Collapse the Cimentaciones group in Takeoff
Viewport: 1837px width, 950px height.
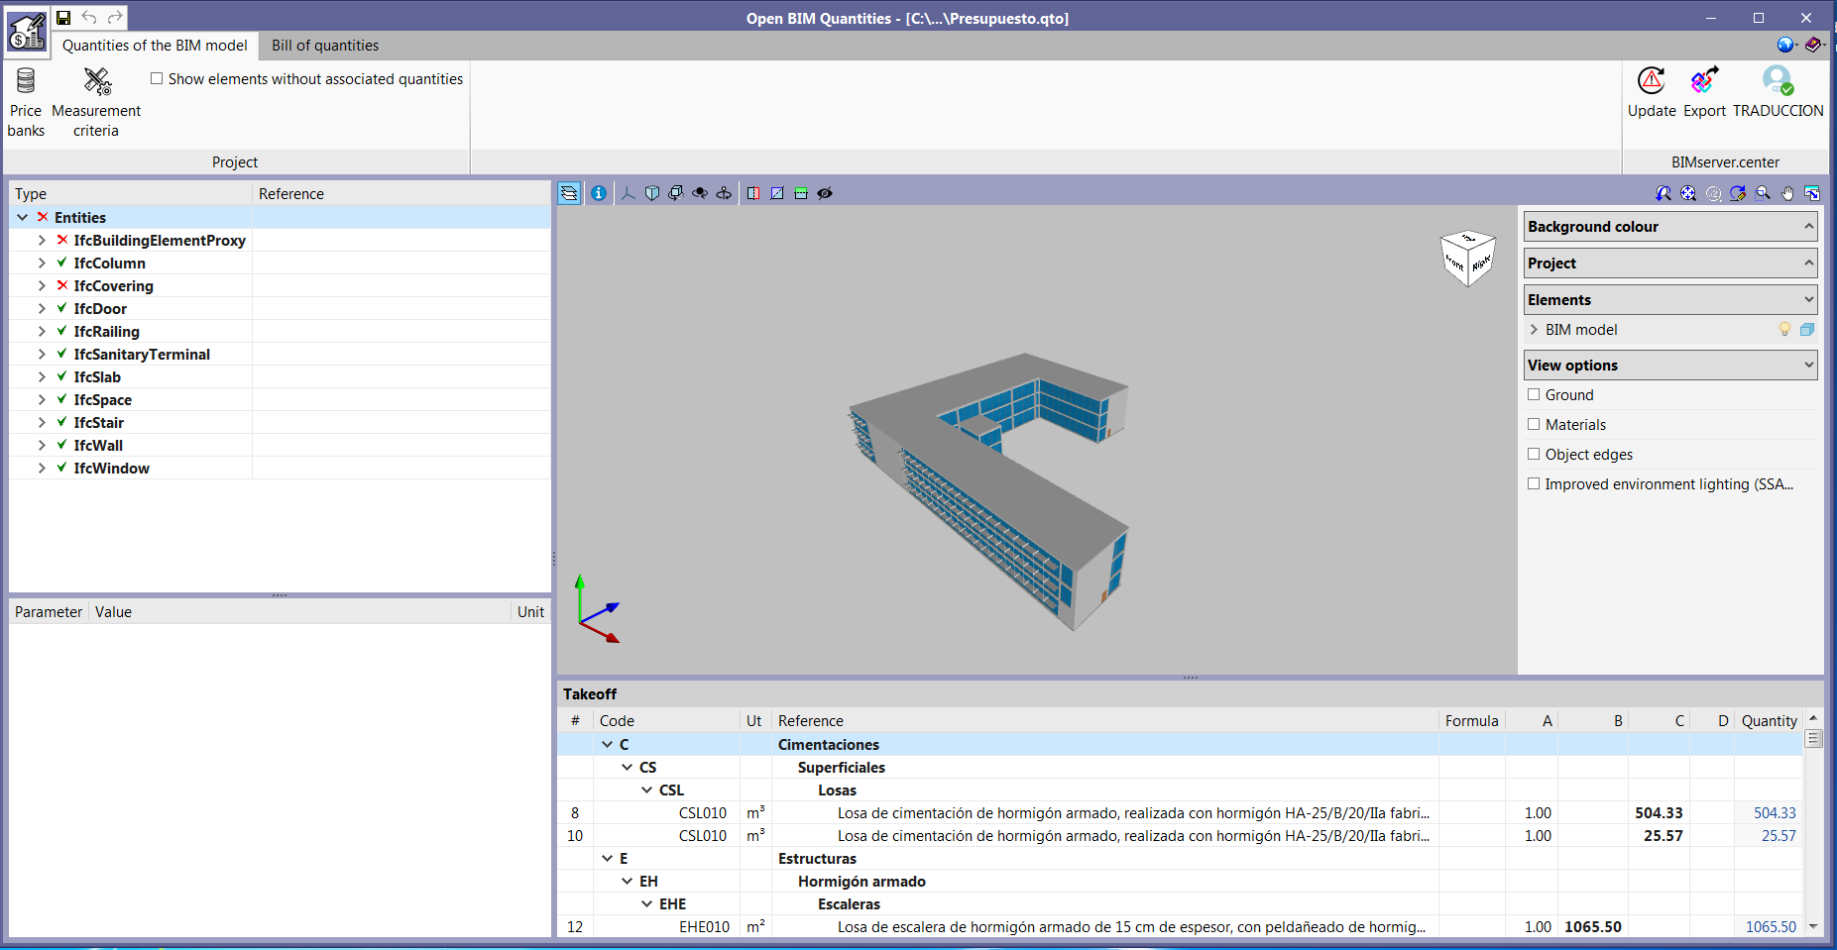(609, 744)
